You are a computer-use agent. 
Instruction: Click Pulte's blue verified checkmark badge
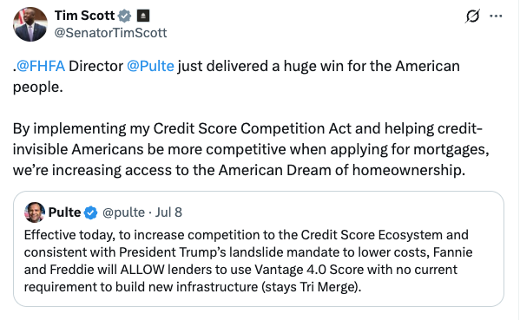click(x=90, y=212)
